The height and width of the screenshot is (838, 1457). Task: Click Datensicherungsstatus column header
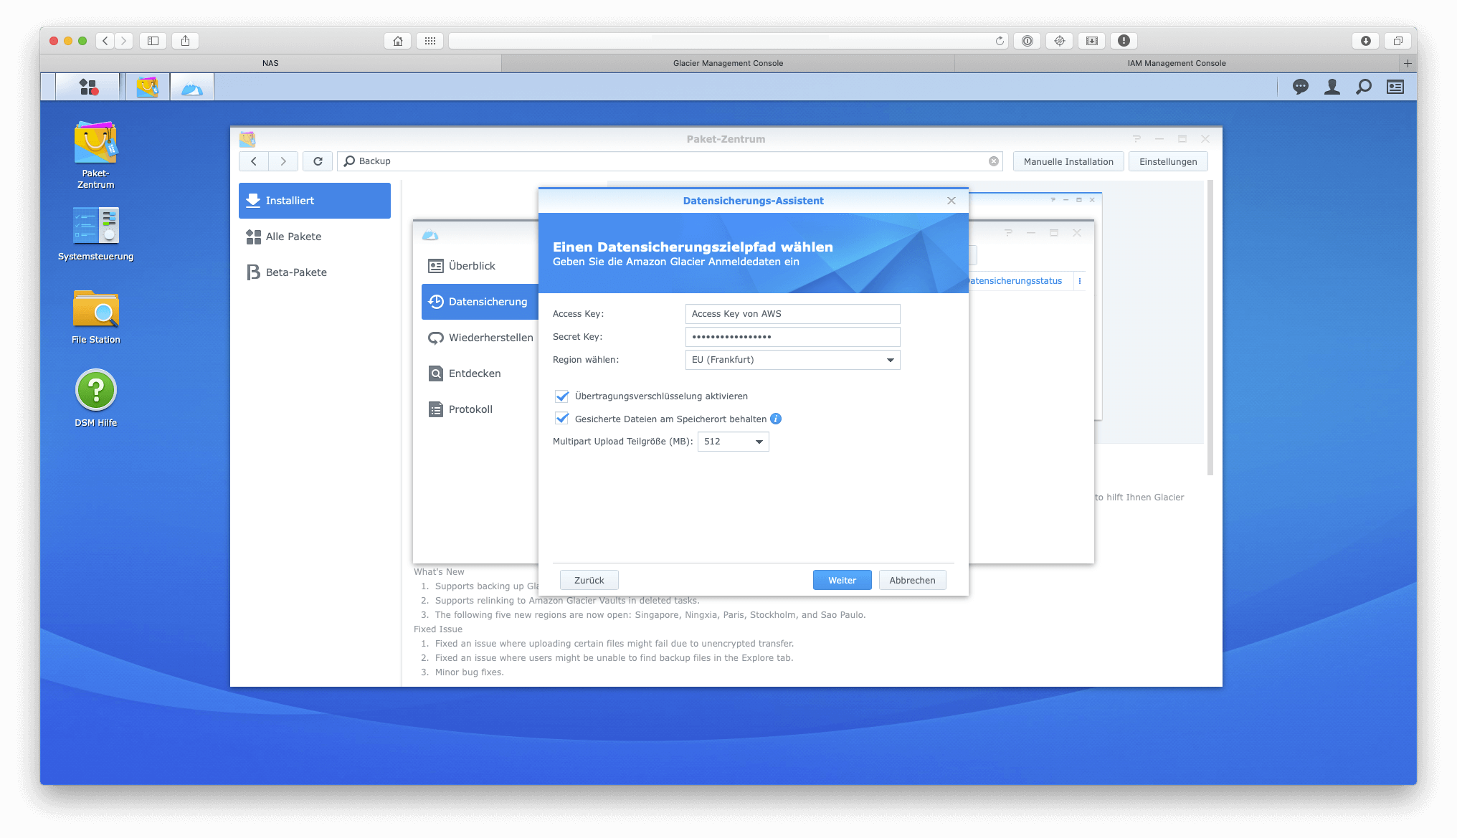click(x=1015, y=281)
